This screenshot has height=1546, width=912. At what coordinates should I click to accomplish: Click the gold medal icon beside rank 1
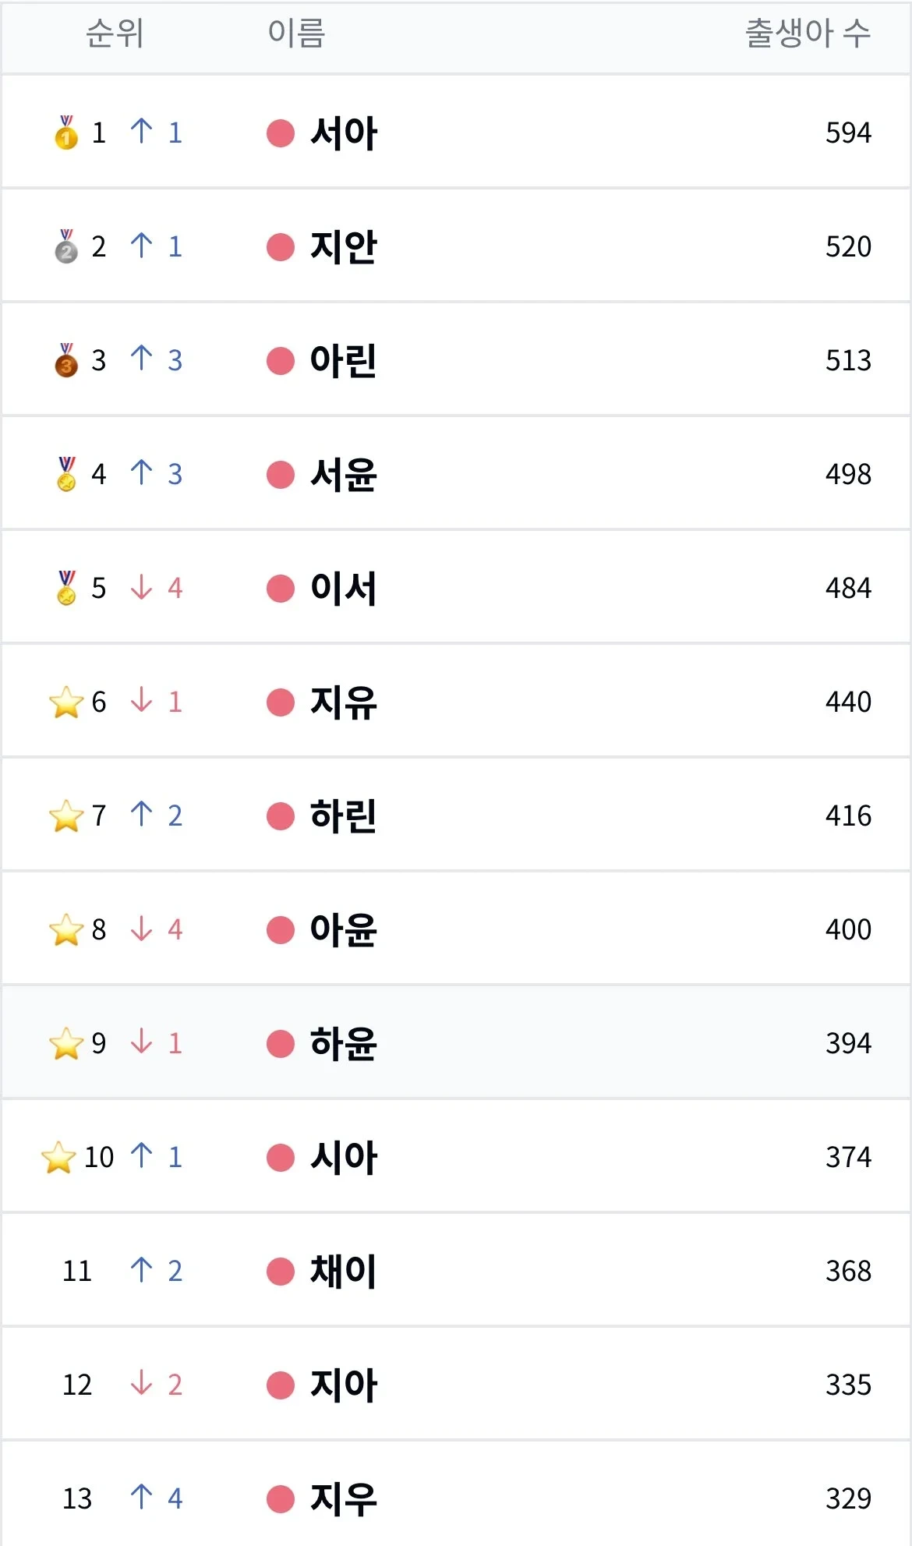point(66,133)
